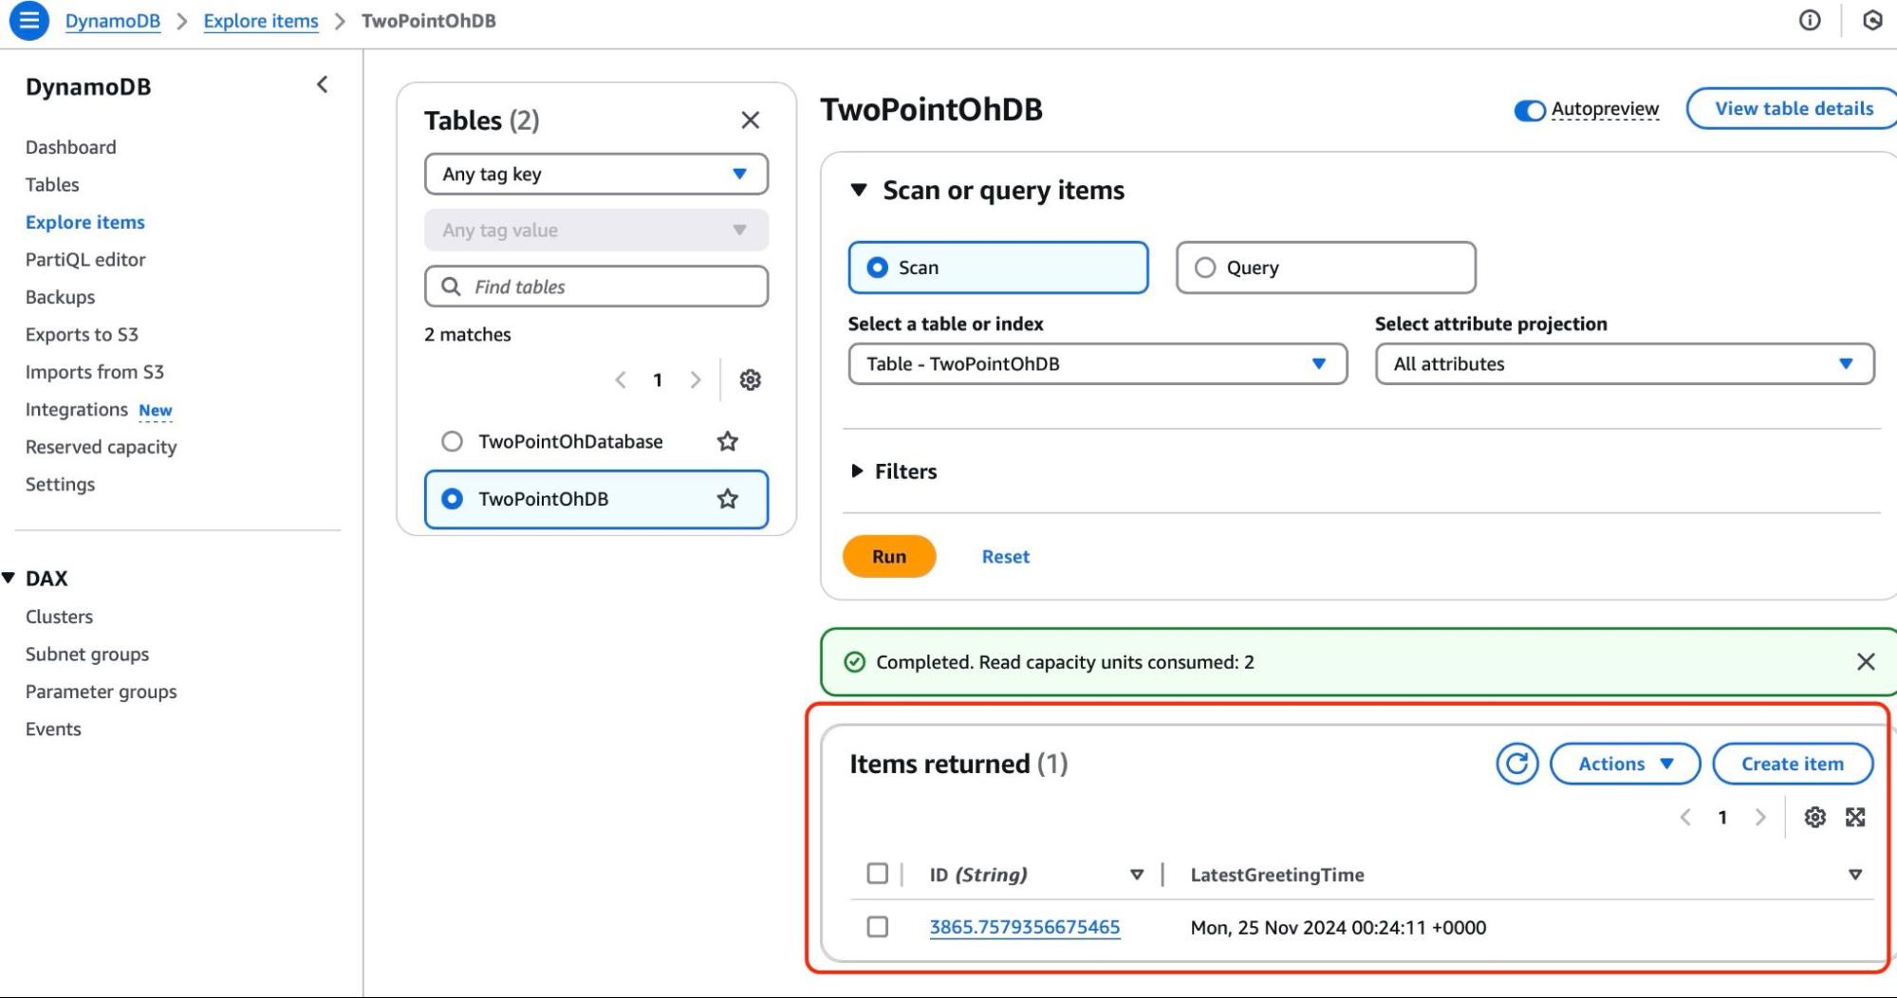
Task: Favorite the TwoPointOhDB table star
Action: pyautogui.click(x=727, y=499)
